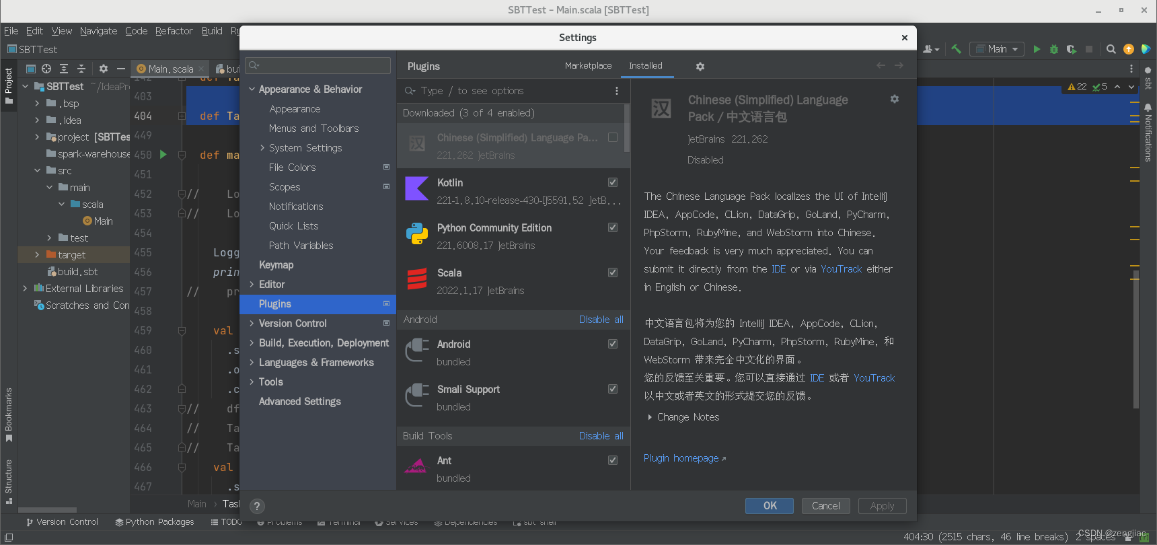The width and height of the screenshot is (1157, 545).
Task: Toggle the Python Community Edition checkbox
Action: (613, 227)
